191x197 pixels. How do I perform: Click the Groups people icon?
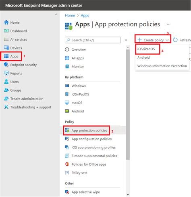tap(6, 90)
